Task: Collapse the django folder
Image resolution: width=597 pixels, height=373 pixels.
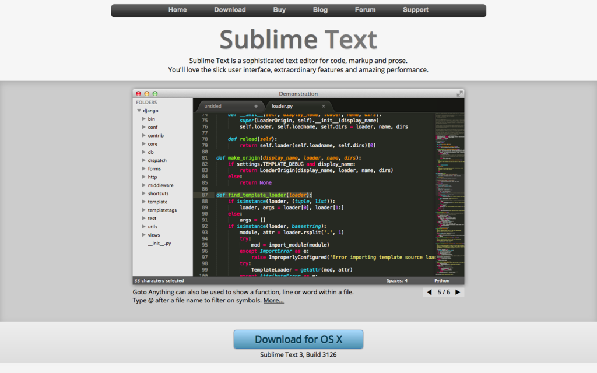Action: [139, 111]
